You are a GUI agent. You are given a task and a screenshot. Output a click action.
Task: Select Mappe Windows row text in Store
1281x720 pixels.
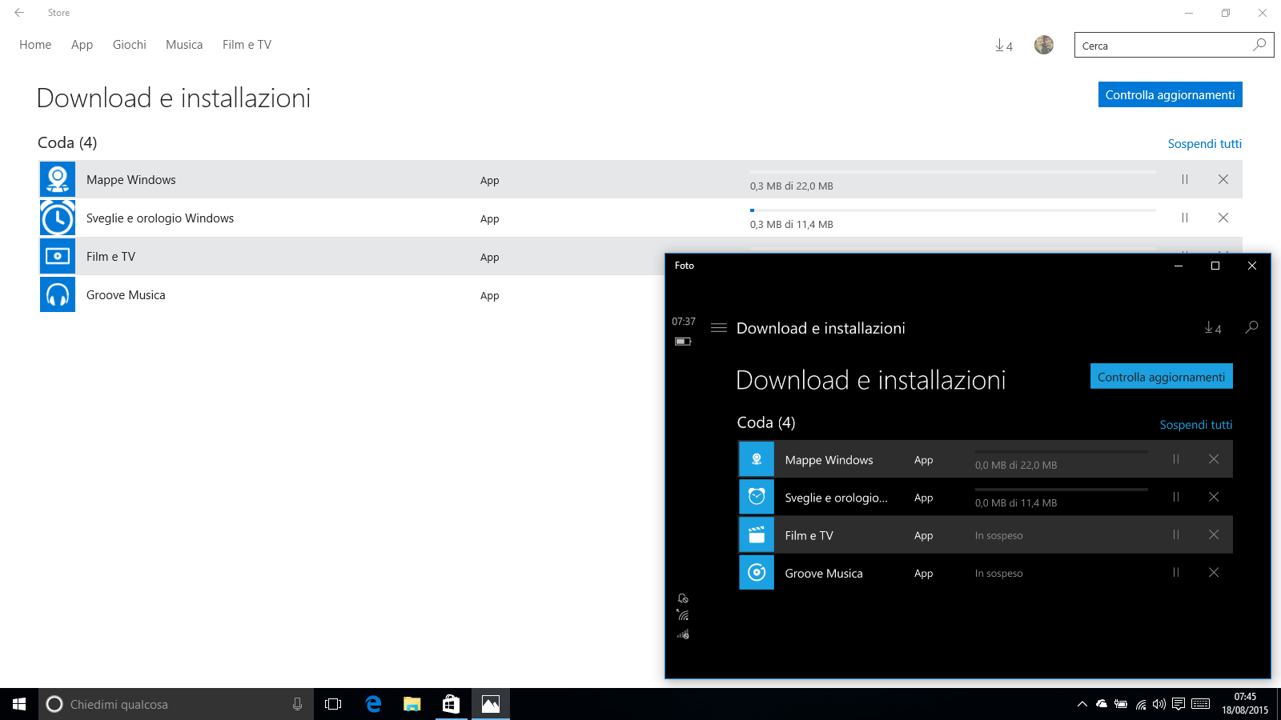[131, 180]
